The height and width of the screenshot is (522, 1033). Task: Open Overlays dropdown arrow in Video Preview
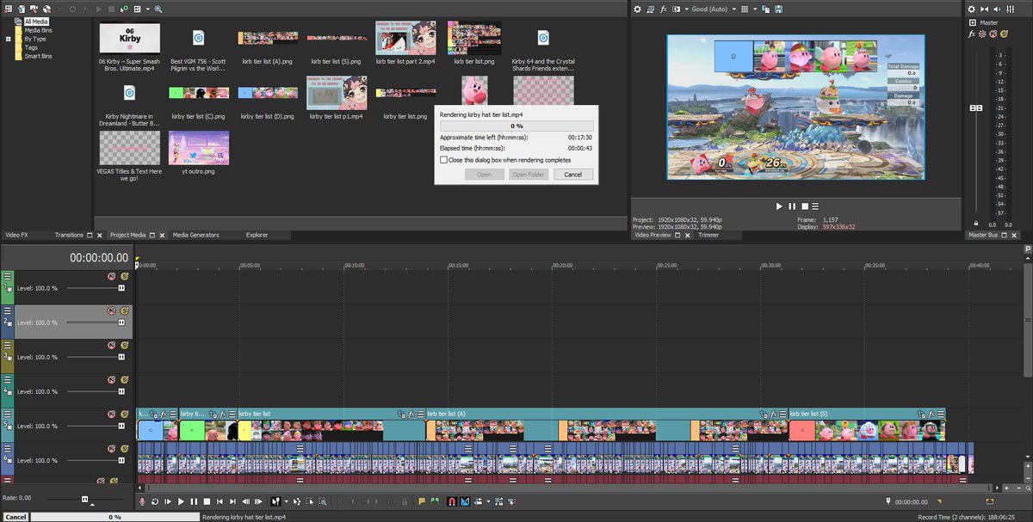(x=755, y=9)
